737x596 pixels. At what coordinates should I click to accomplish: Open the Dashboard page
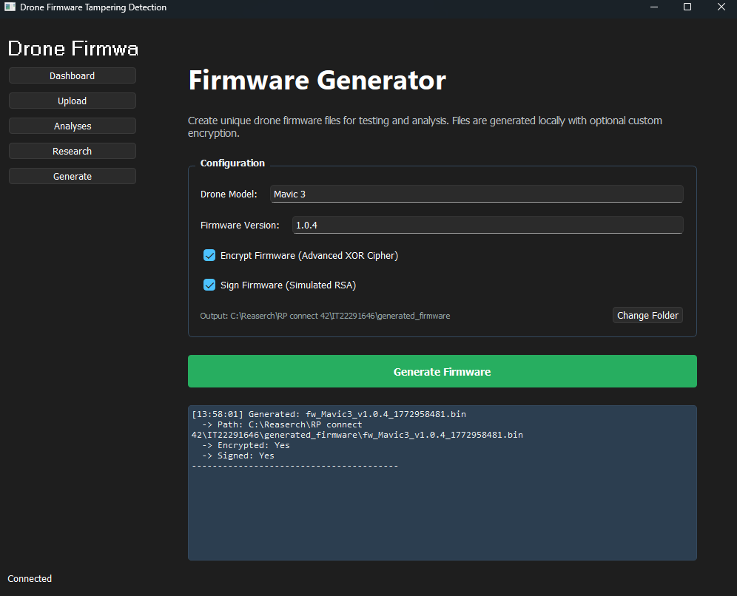(72, 75)
